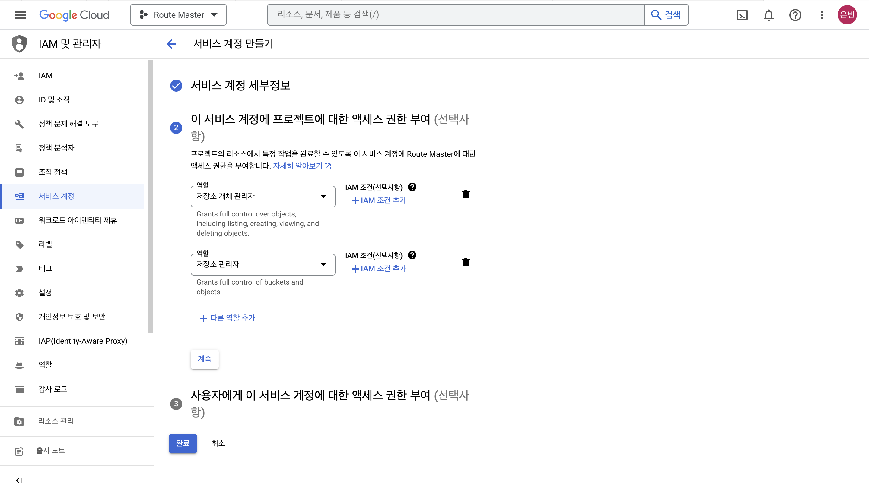Open the Route Master project selector

click(178, 15)
